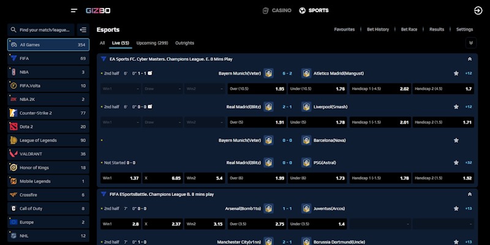The image size is (490, 245).
Task: Favourite the Arsenal vs Juventus match
Action: [x=456, y=209]
